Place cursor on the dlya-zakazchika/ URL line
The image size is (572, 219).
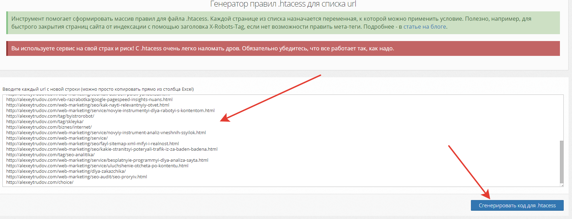click(x=66, y=171)
